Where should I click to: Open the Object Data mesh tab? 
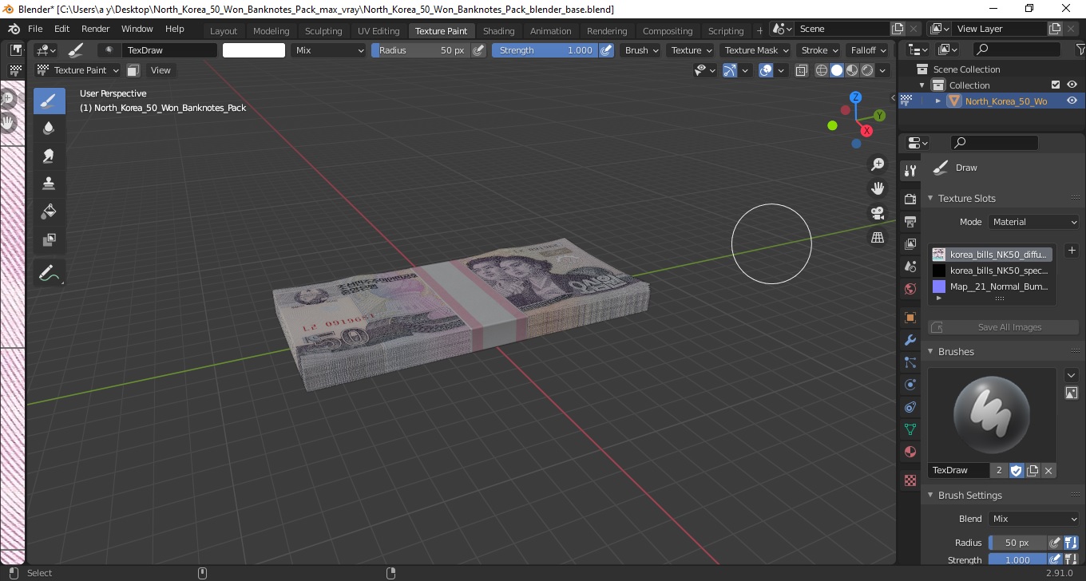coord(910,429)
